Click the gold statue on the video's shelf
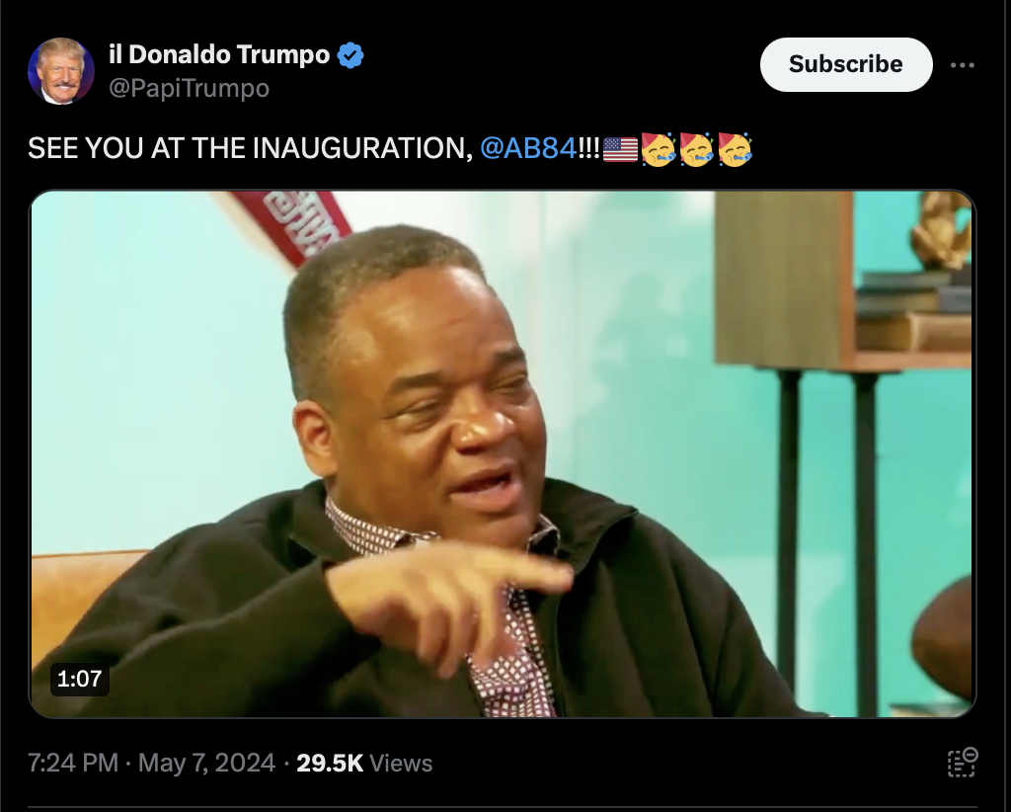 941,231
